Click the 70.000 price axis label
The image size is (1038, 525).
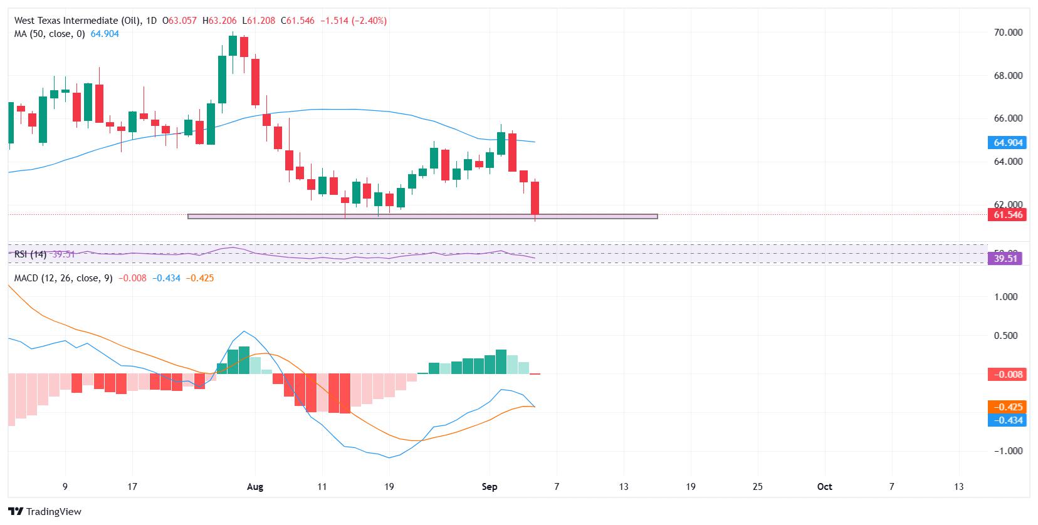point(1008,33)
